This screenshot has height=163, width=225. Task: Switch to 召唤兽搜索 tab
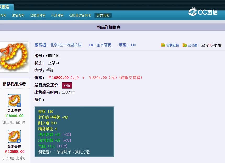(38, 15)
